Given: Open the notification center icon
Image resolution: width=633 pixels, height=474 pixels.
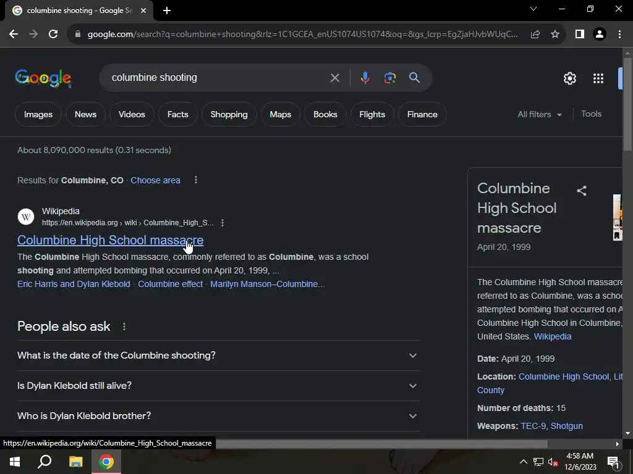Looking at the screenshot, I should point(613,462).
